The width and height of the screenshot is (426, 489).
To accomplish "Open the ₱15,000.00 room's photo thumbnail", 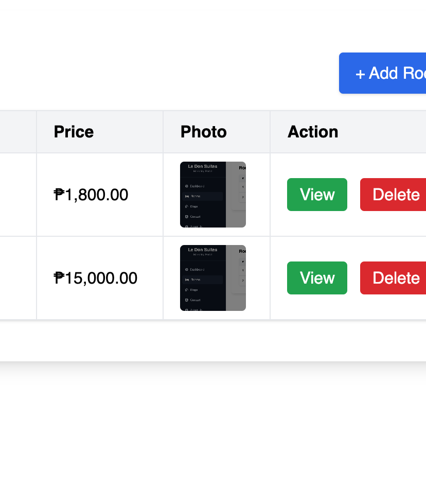I will (x=213, y=278).
